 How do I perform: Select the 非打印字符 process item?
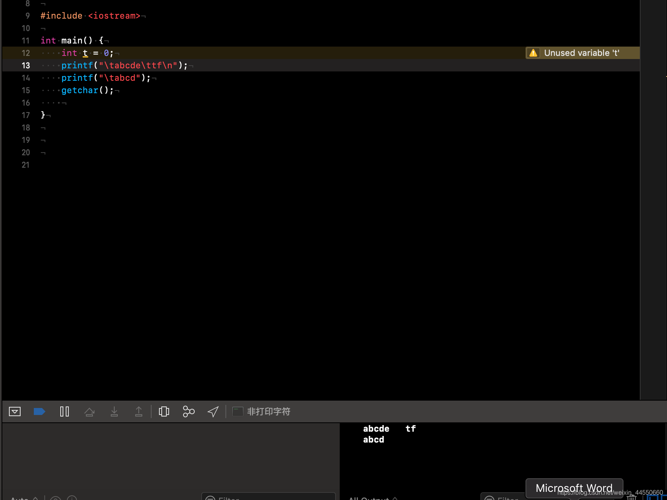point(261,411)
